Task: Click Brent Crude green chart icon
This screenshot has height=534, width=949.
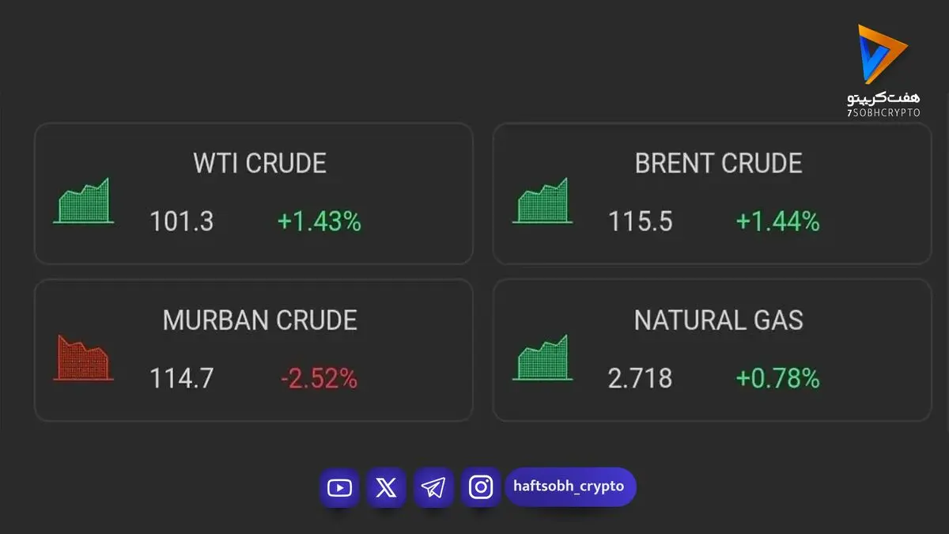Action: [x=543, y=201]
